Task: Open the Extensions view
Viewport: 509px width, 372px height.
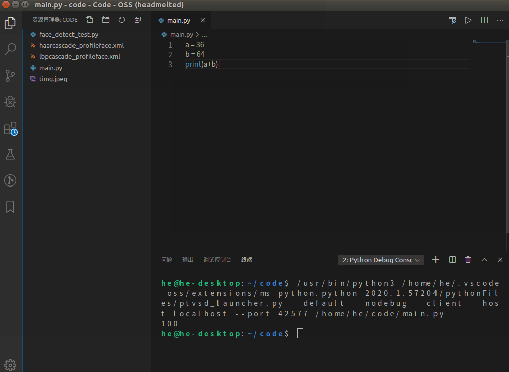Action: click(10, 129)
